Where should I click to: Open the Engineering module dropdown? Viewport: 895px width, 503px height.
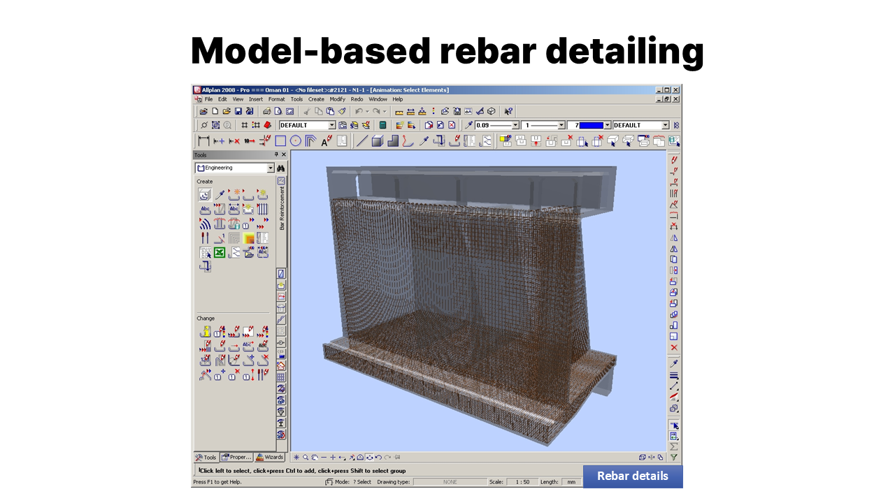coord(271,168)
